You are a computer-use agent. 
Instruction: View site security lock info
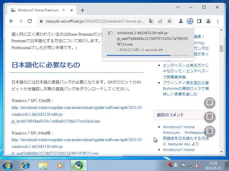[41, 21]
